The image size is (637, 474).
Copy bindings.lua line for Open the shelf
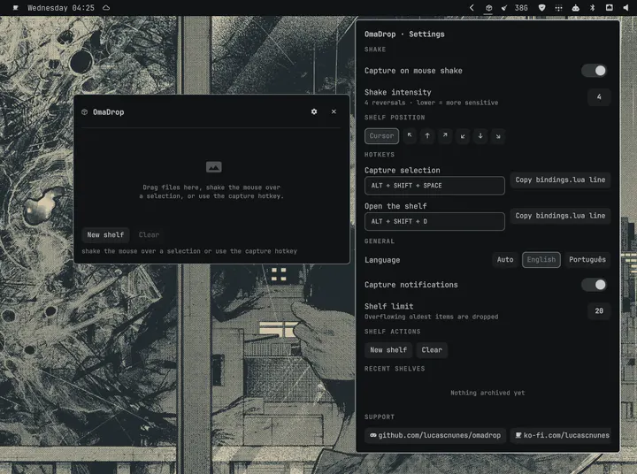560,216
